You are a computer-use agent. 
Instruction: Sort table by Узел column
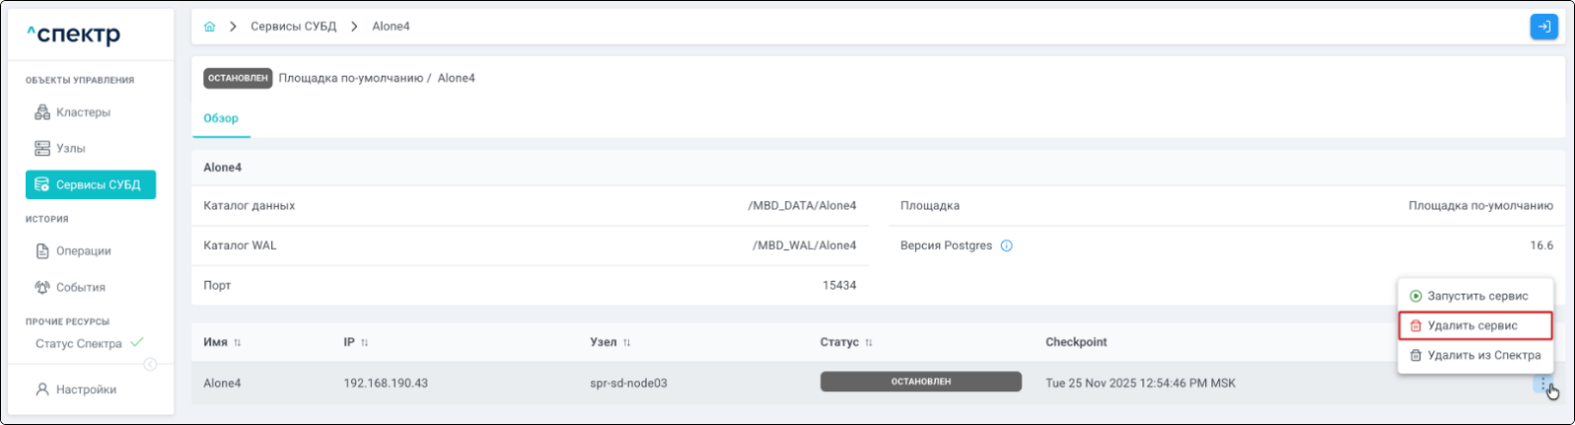(626, 342)
